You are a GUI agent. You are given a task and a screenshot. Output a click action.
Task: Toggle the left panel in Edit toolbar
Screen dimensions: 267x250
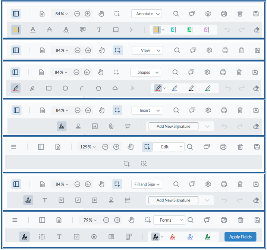[41, 147]
